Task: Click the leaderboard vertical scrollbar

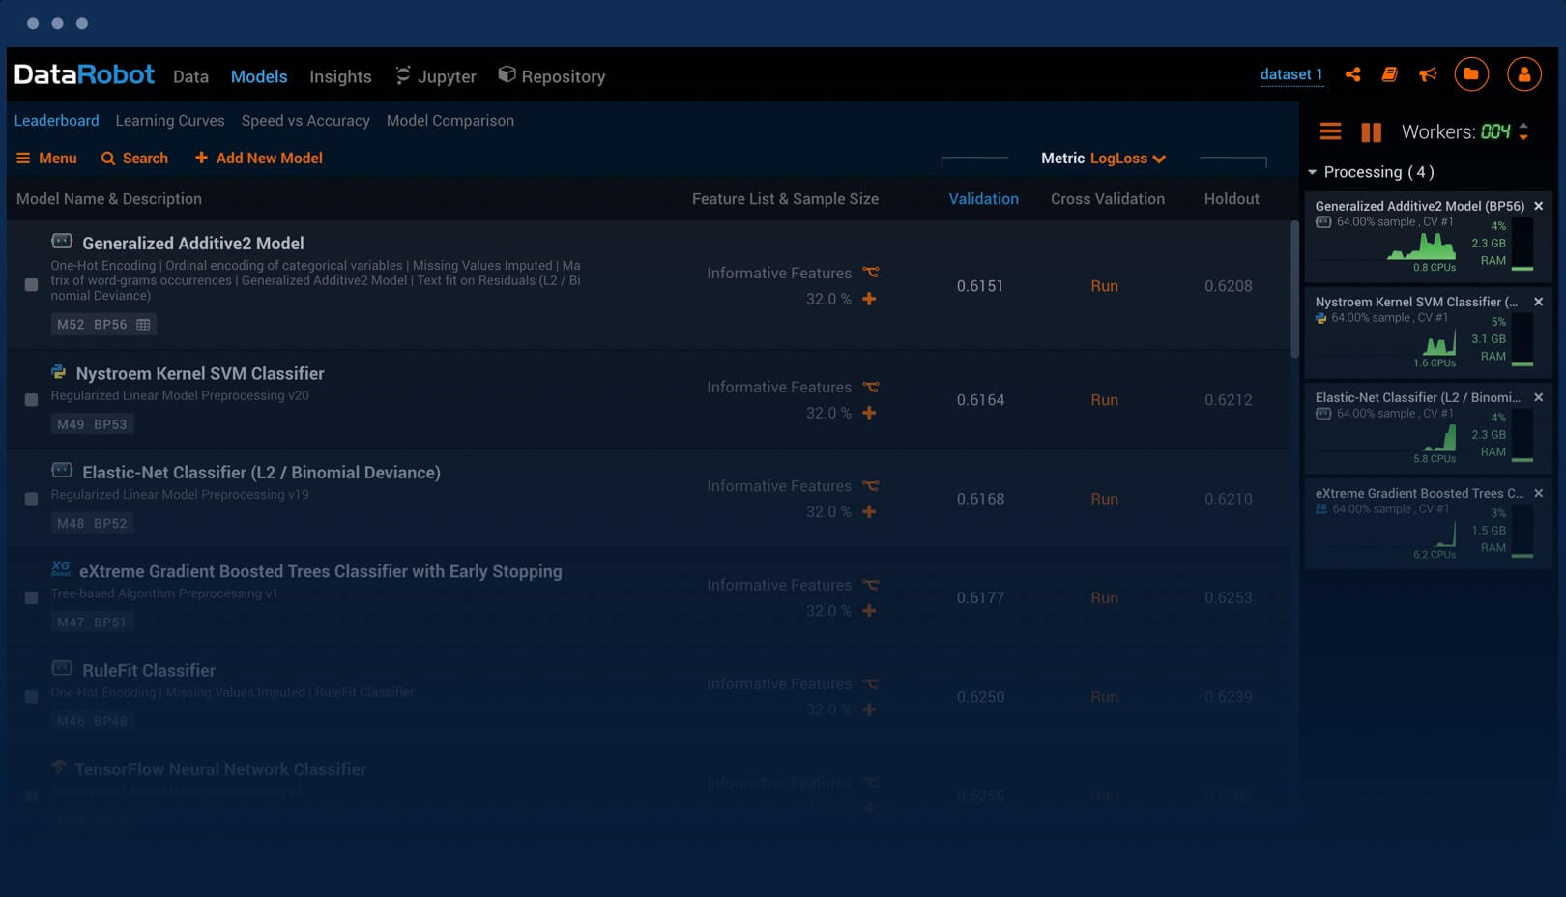Action: tap(1294, 290)
